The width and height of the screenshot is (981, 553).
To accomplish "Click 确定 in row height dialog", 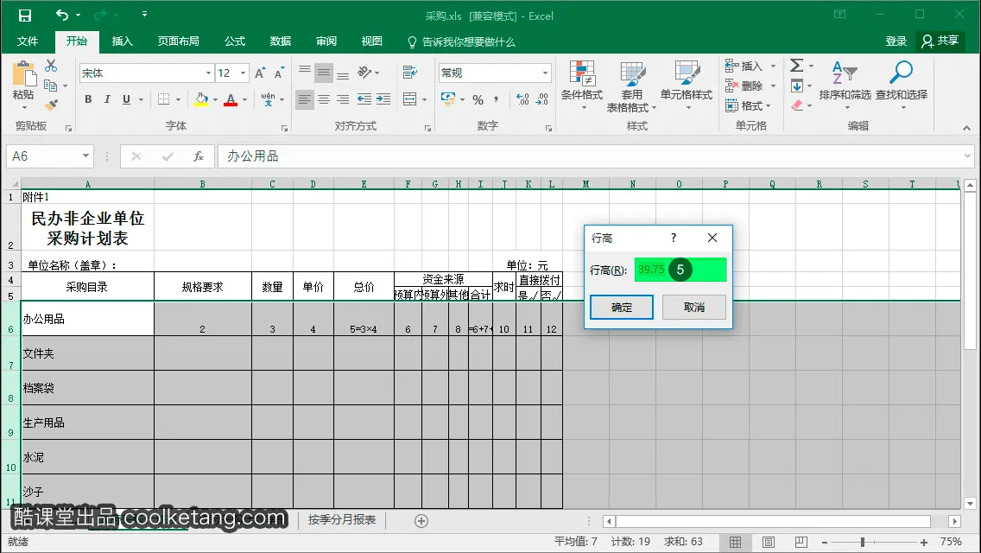I will [x=621, y=308].
